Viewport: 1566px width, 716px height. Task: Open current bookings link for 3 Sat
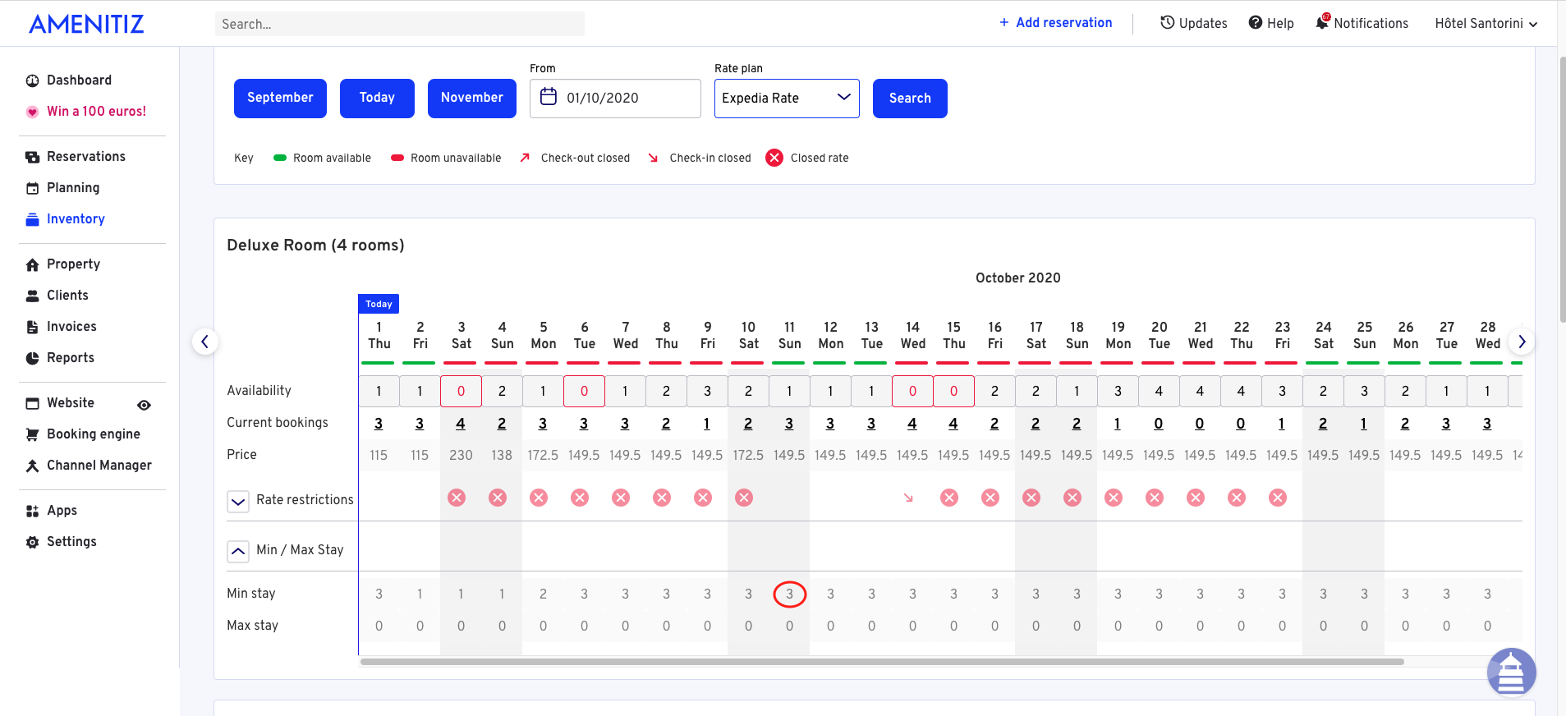(461, 424)
